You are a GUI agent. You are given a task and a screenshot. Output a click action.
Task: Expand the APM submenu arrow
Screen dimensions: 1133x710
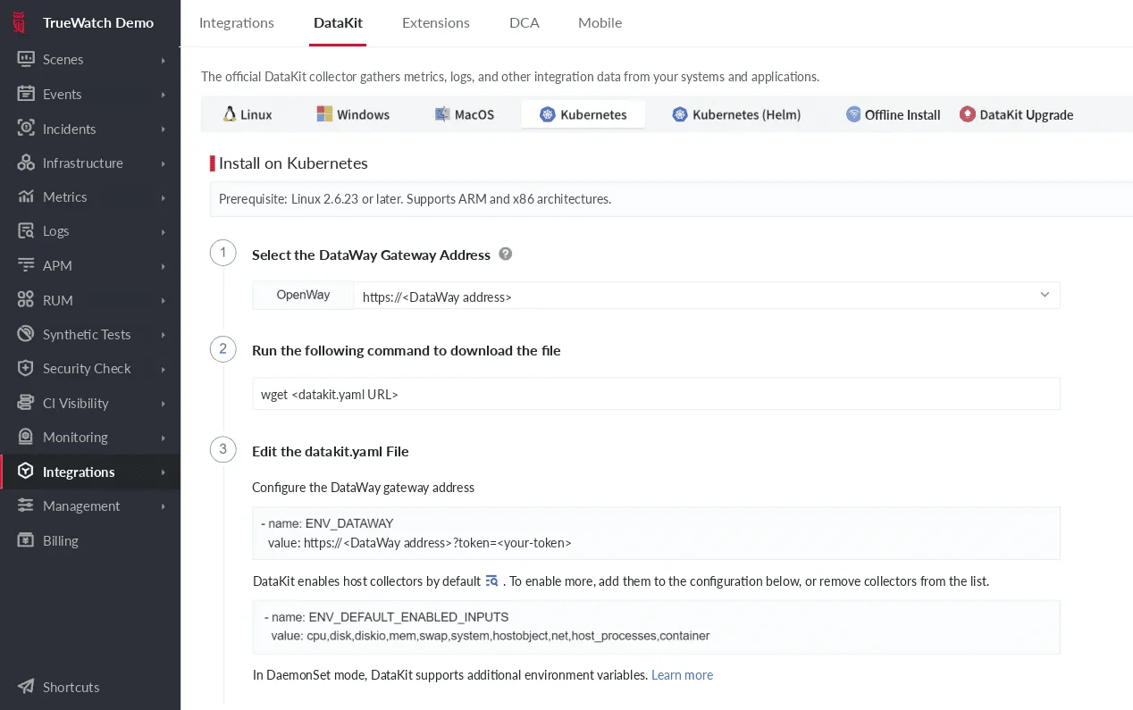click(164, 265)
